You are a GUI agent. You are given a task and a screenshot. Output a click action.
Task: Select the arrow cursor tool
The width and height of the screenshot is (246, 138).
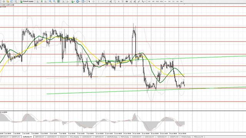pyautogui.click(x=89, y=2)
